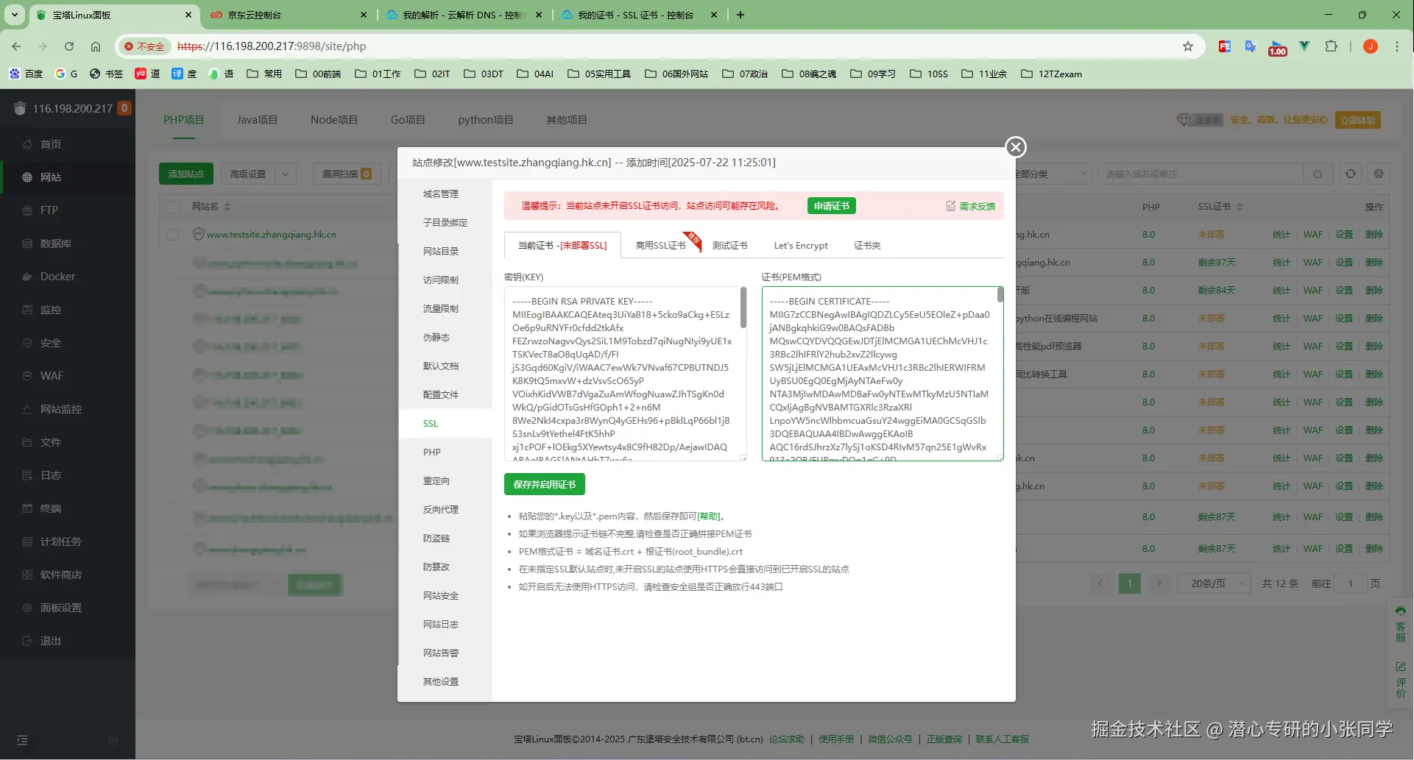
Task: Click the 客服 customer service icon
Action: tap(1400, 624)
